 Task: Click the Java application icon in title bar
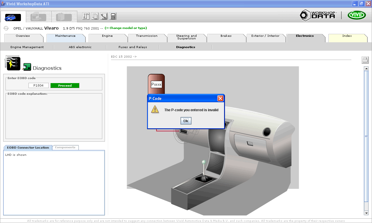[3, 3]
